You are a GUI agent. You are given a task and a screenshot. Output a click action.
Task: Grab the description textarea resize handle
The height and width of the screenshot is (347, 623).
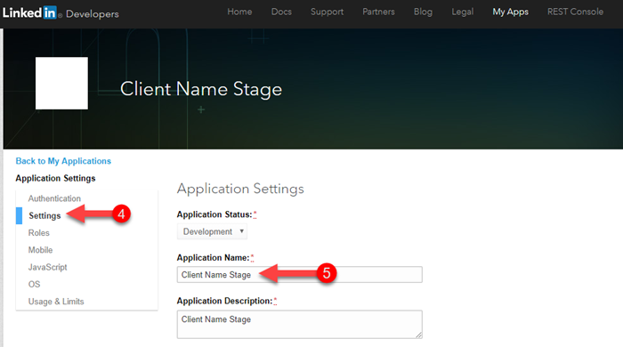coord(419,335)
